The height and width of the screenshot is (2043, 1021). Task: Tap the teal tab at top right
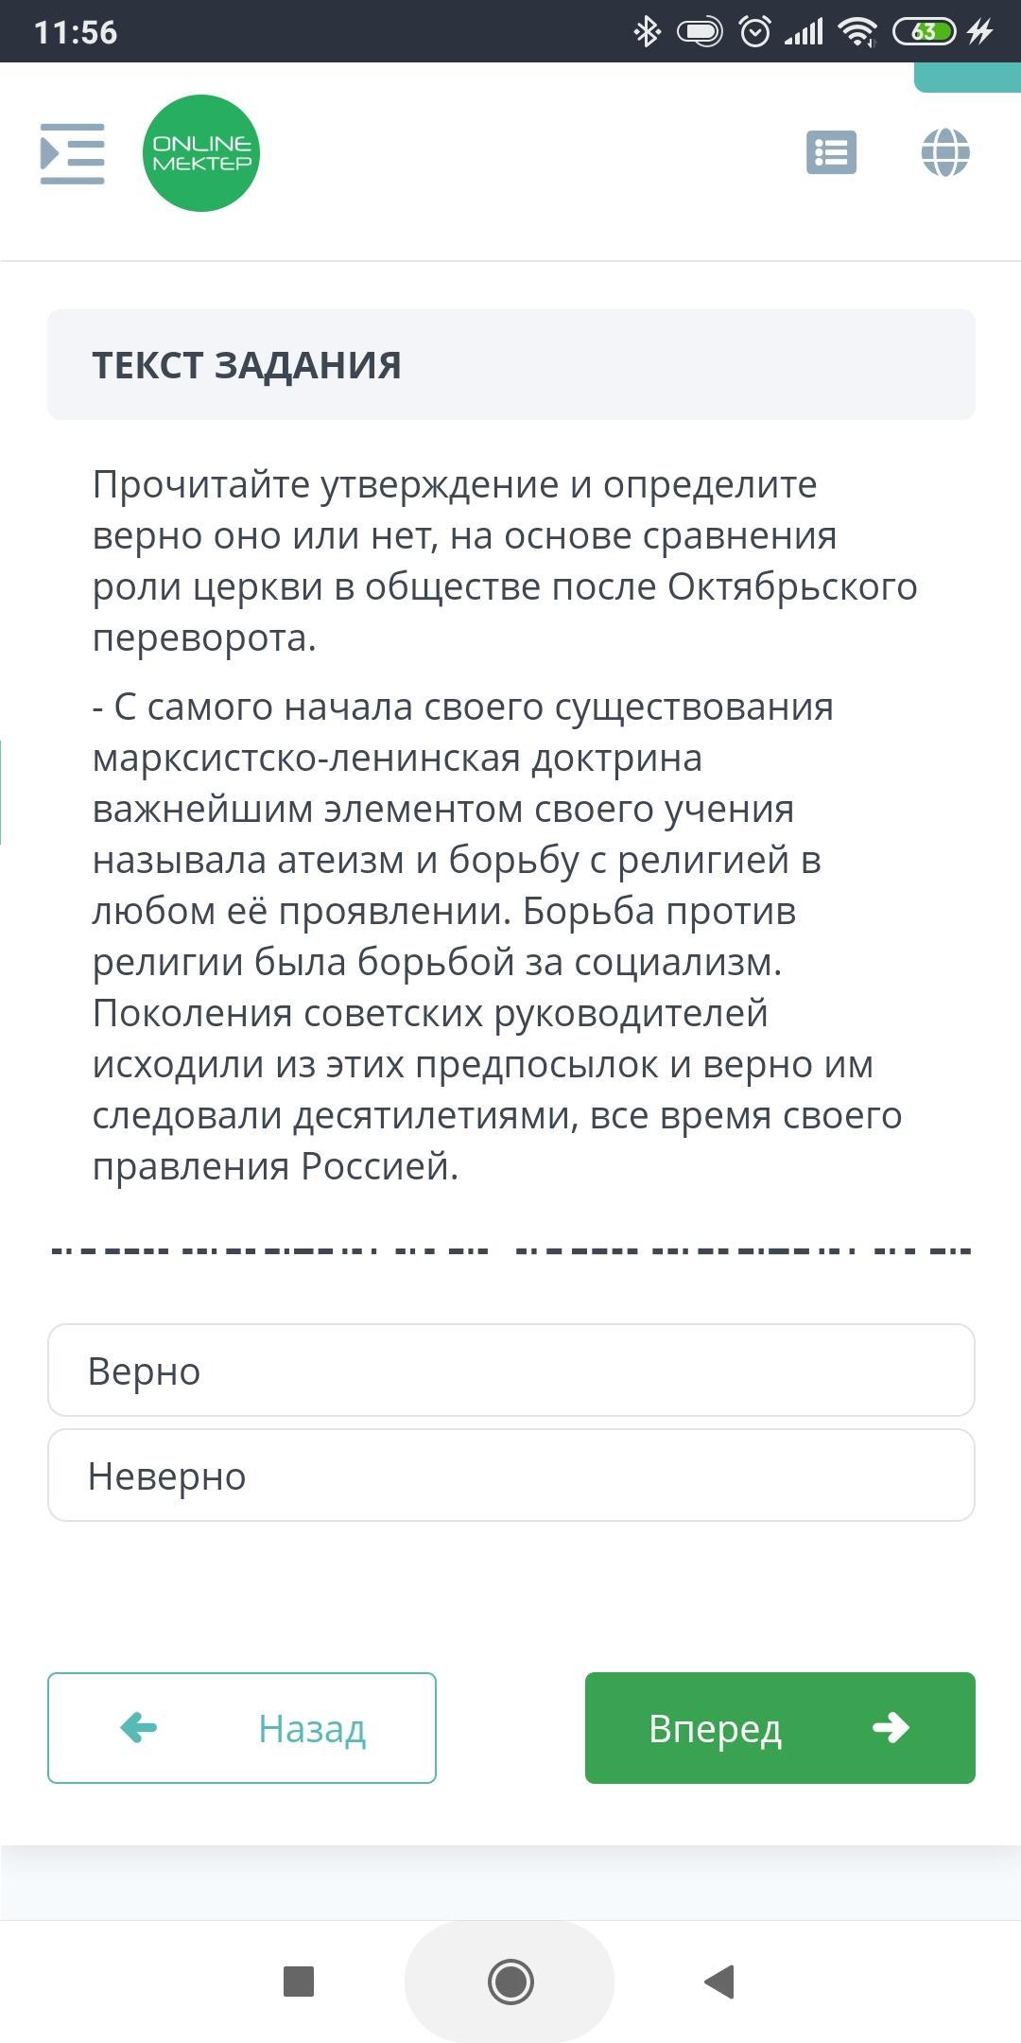pos(967,78)
